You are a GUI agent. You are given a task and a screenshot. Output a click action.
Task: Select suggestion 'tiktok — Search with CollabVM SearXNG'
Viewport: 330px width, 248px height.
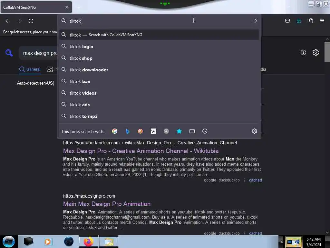pos(159,35)
